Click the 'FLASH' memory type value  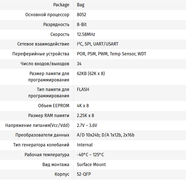[x=83, y=89]
